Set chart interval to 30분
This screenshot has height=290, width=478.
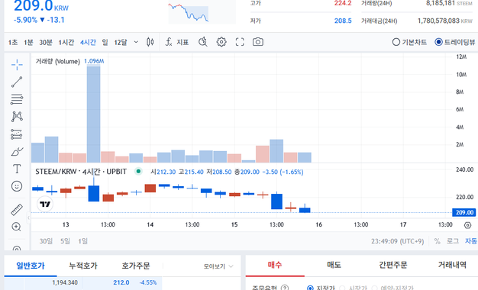tap(46, 42)
